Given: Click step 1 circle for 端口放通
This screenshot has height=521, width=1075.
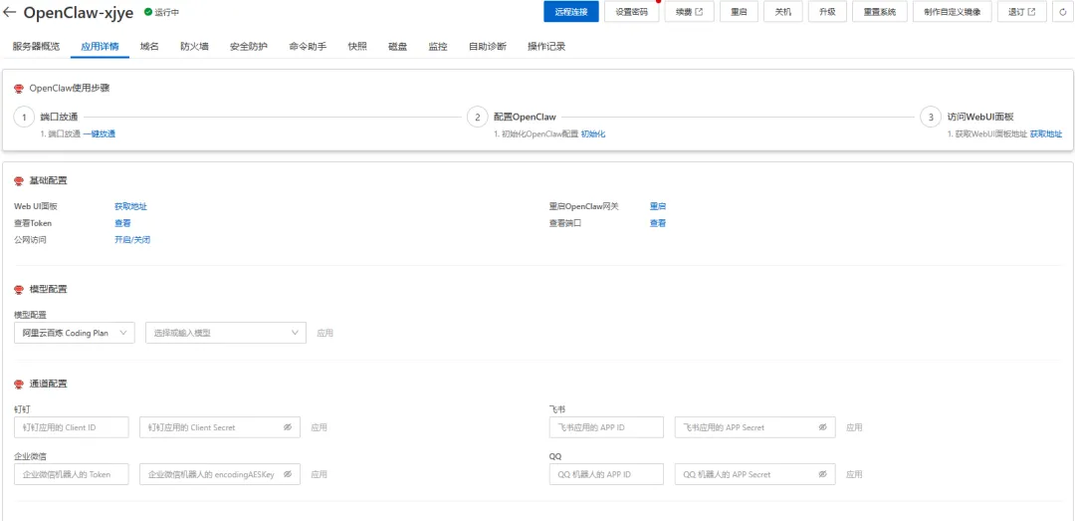Looking at the screenshot, I should click(24, 118).
